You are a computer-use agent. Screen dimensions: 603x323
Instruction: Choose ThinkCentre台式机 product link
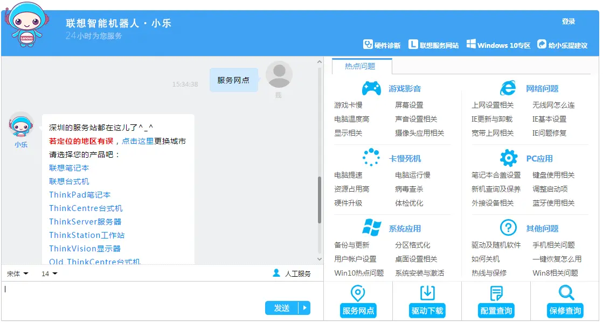(86, 208)
